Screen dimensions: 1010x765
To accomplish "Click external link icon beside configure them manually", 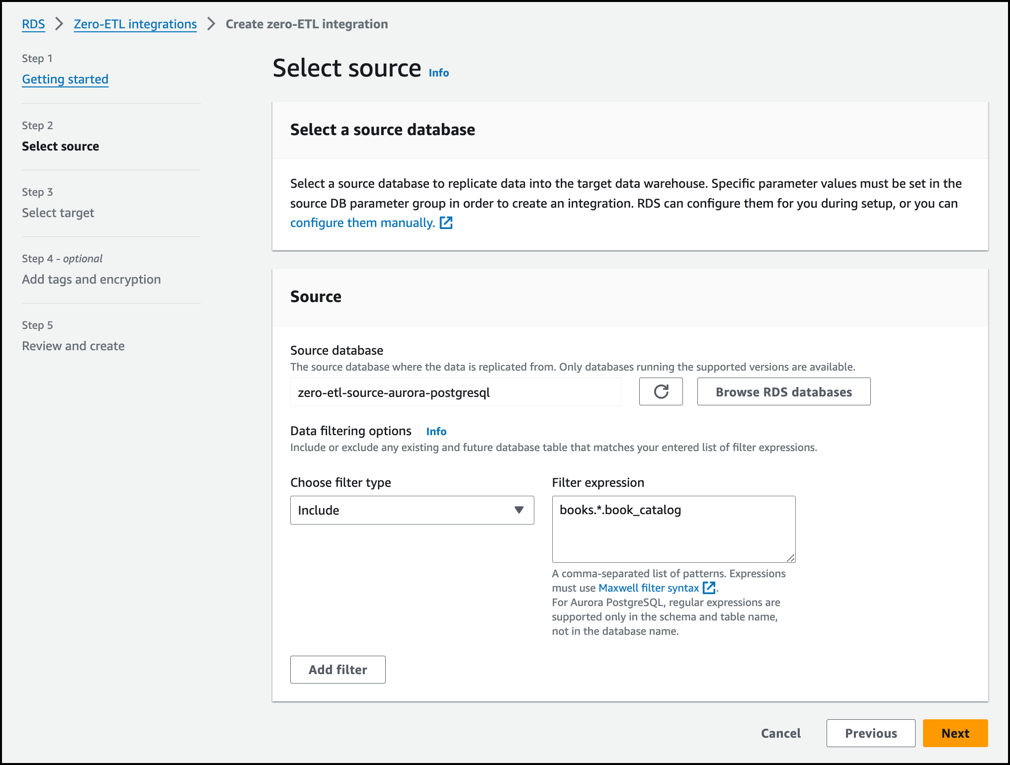I will click(x=446, y=223).
